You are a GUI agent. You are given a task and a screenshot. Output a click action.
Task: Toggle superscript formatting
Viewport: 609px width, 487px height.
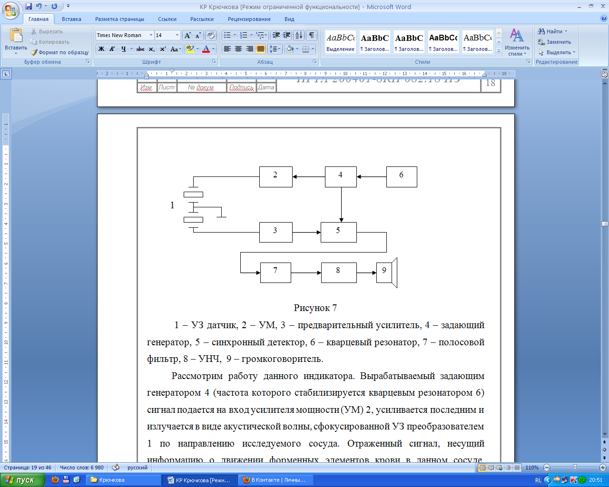[x=163, y=49]
